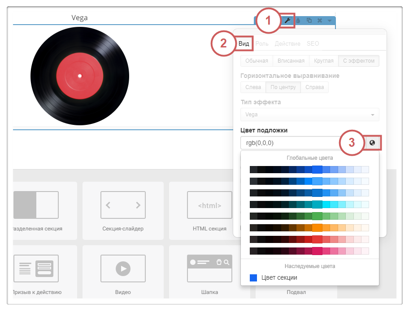Switch to the Роль tab

pos(262,43)
